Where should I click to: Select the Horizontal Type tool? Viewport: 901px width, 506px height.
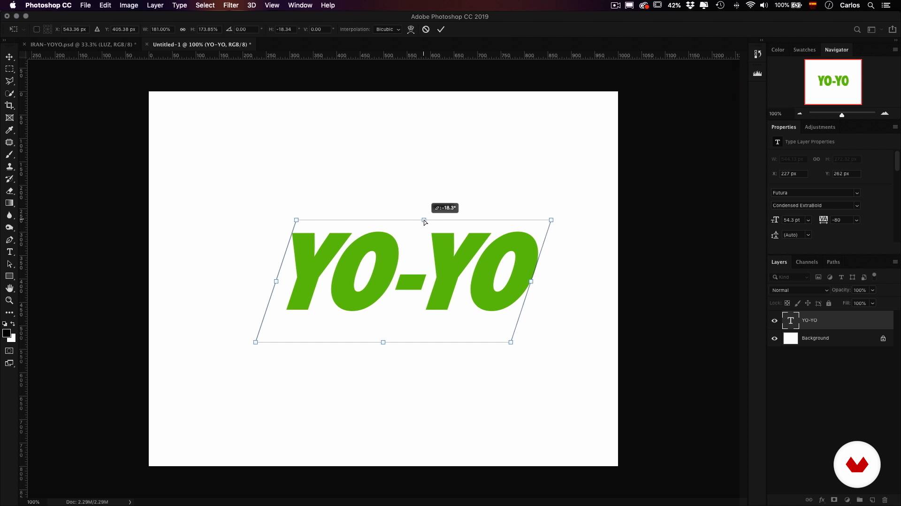[x=9, y=252]
